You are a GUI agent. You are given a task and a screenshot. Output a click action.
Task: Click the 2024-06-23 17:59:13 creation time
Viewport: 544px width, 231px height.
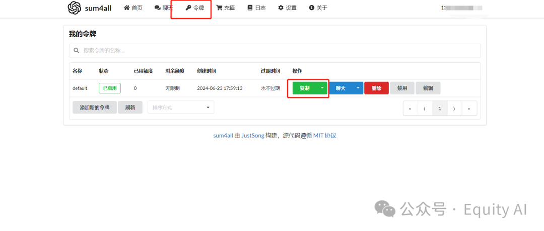coord(220,88)
